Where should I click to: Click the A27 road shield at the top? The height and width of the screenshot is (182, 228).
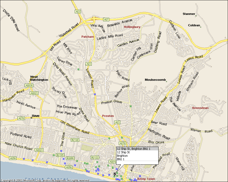(x=106, y=19)
